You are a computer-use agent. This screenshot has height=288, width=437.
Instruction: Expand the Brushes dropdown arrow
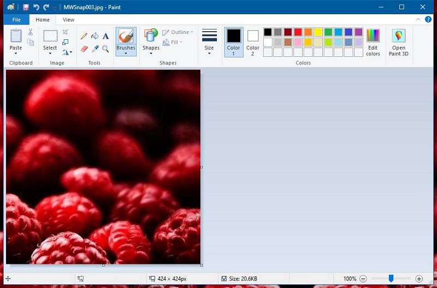(126, 54)
